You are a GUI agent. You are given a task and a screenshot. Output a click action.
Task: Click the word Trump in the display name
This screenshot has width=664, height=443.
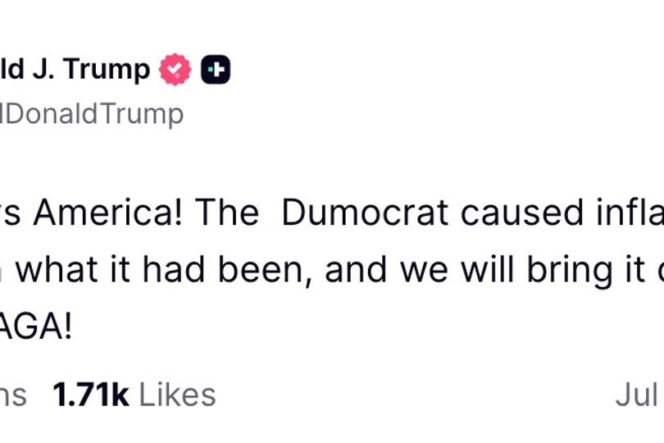point(107,70)
